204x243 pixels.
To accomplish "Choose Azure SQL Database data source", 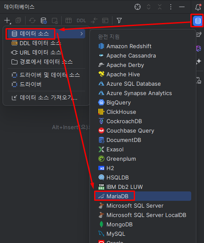I will [143, 84].
